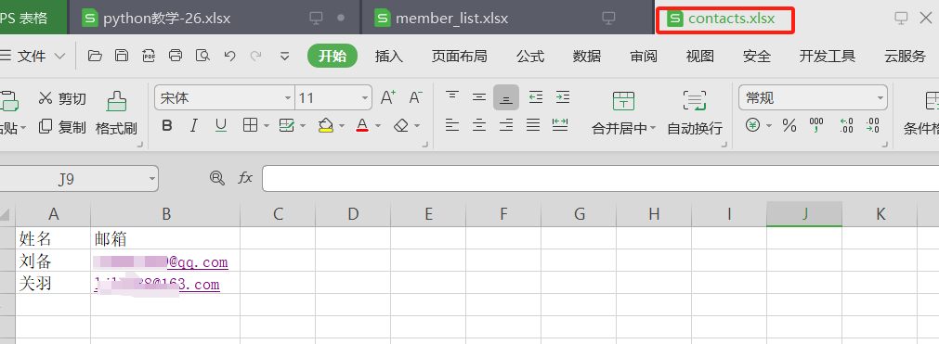Center text horizontally
939x344 pixels.
pos(479,125)
